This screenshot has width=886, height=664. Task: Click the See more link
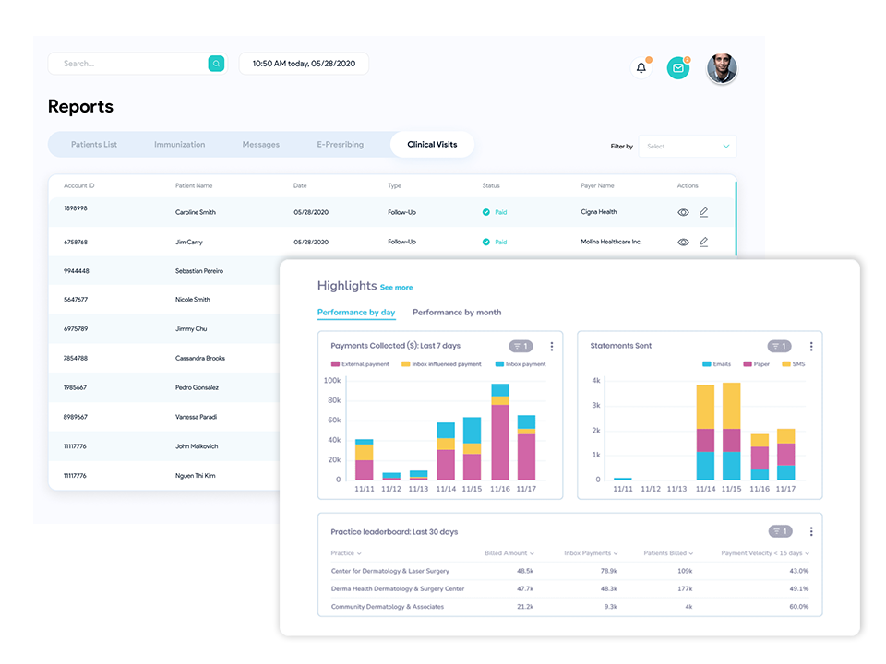396,288
